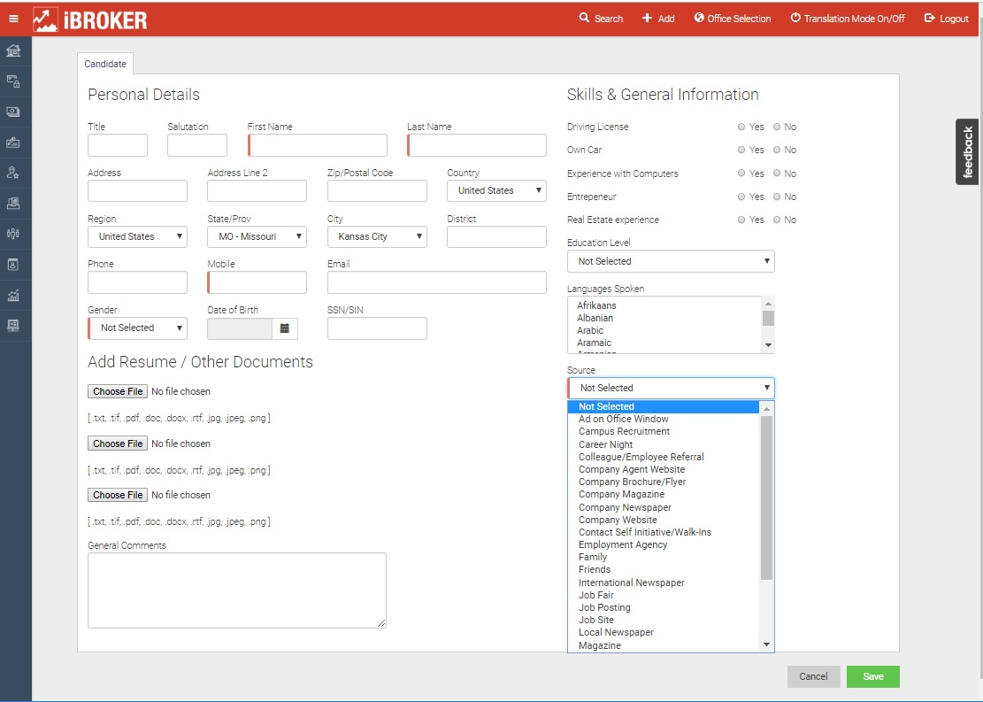
Task: Select No for Driving License
Action: coord(777,127)
